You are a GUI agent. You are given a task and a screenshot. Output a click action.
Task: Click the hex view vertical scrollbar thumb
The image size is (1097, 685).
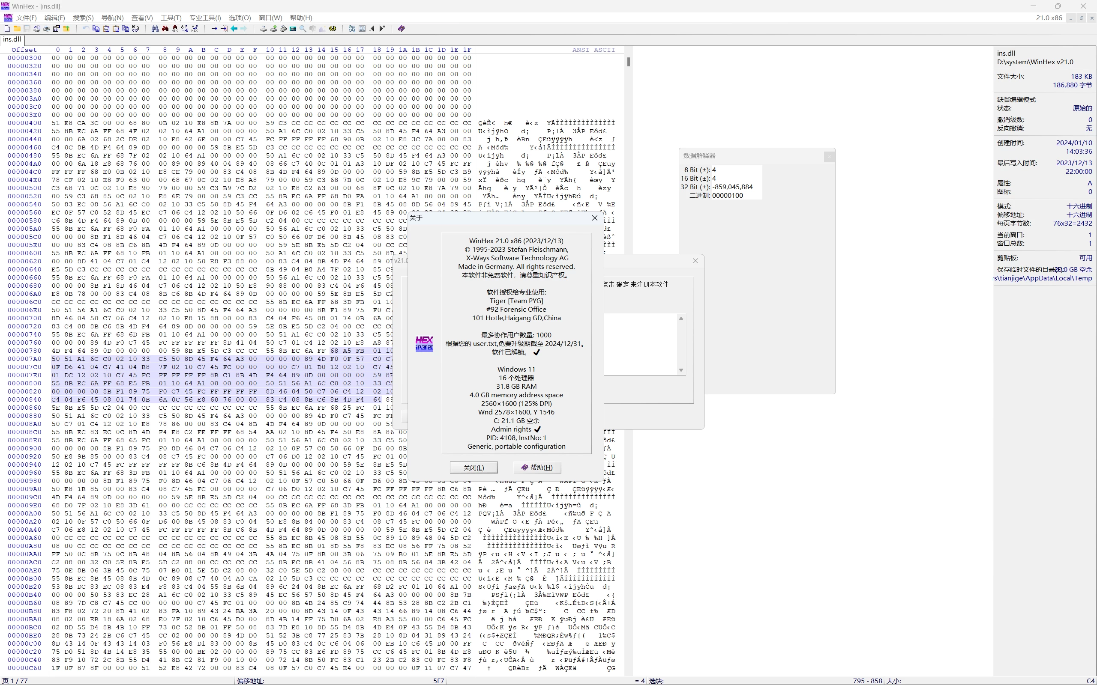(x=628, y=62)
